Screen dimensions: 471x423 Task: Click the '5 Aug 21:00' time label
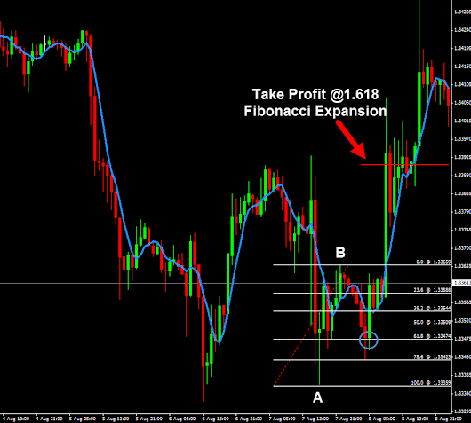click(149, 419)
